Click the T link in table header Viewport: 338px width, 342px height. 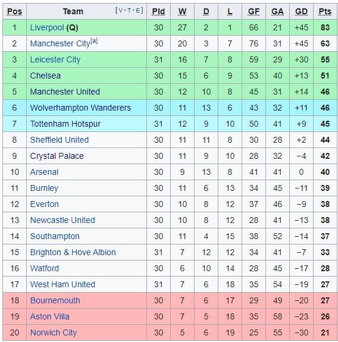pos(129,10)
